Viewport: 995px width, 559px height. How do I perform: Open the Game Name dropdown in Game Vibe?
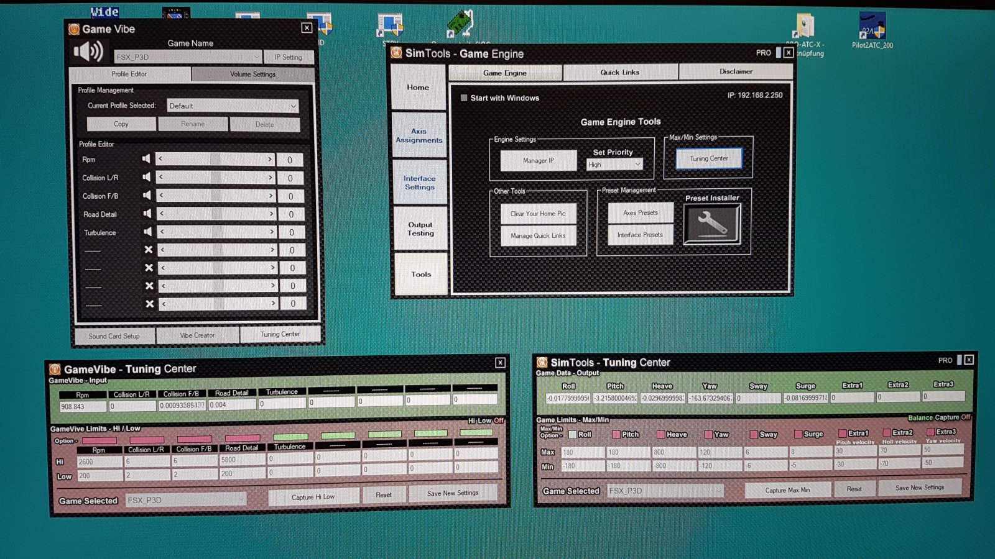tap(188, 57)
